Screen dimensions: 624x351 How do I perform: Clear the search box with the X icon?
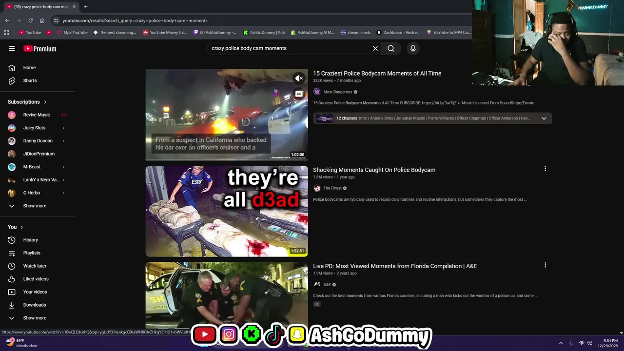click(x=375, y=48)
